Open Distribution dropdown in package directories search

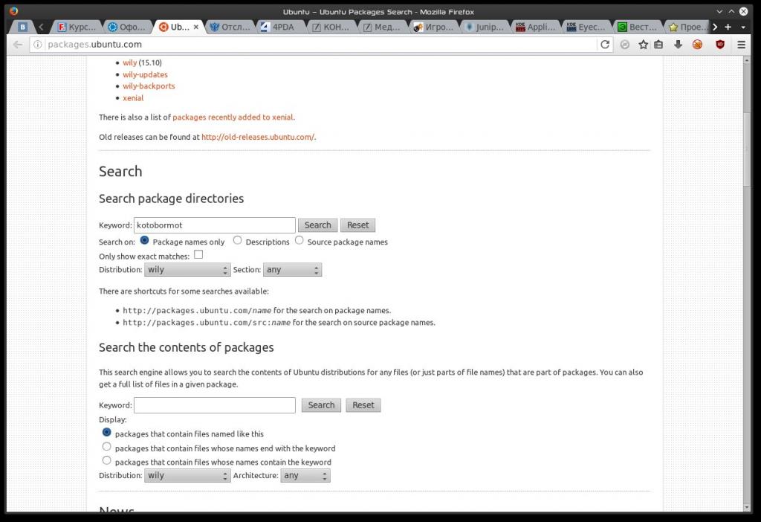187,270
